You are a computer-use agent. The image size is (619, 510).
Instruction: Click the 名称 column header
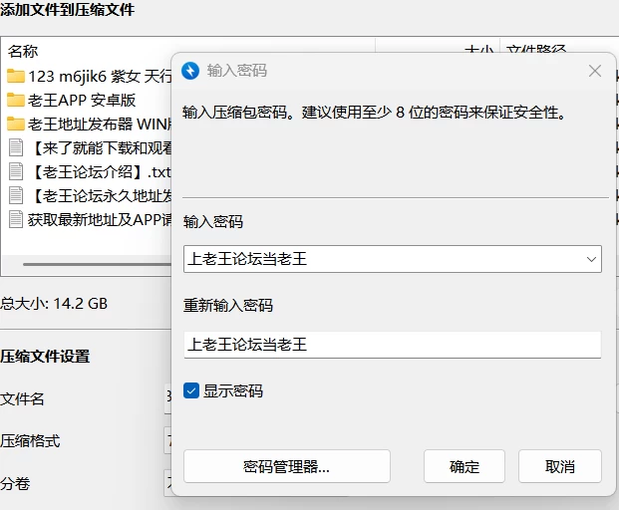click(x=23, y=51)
